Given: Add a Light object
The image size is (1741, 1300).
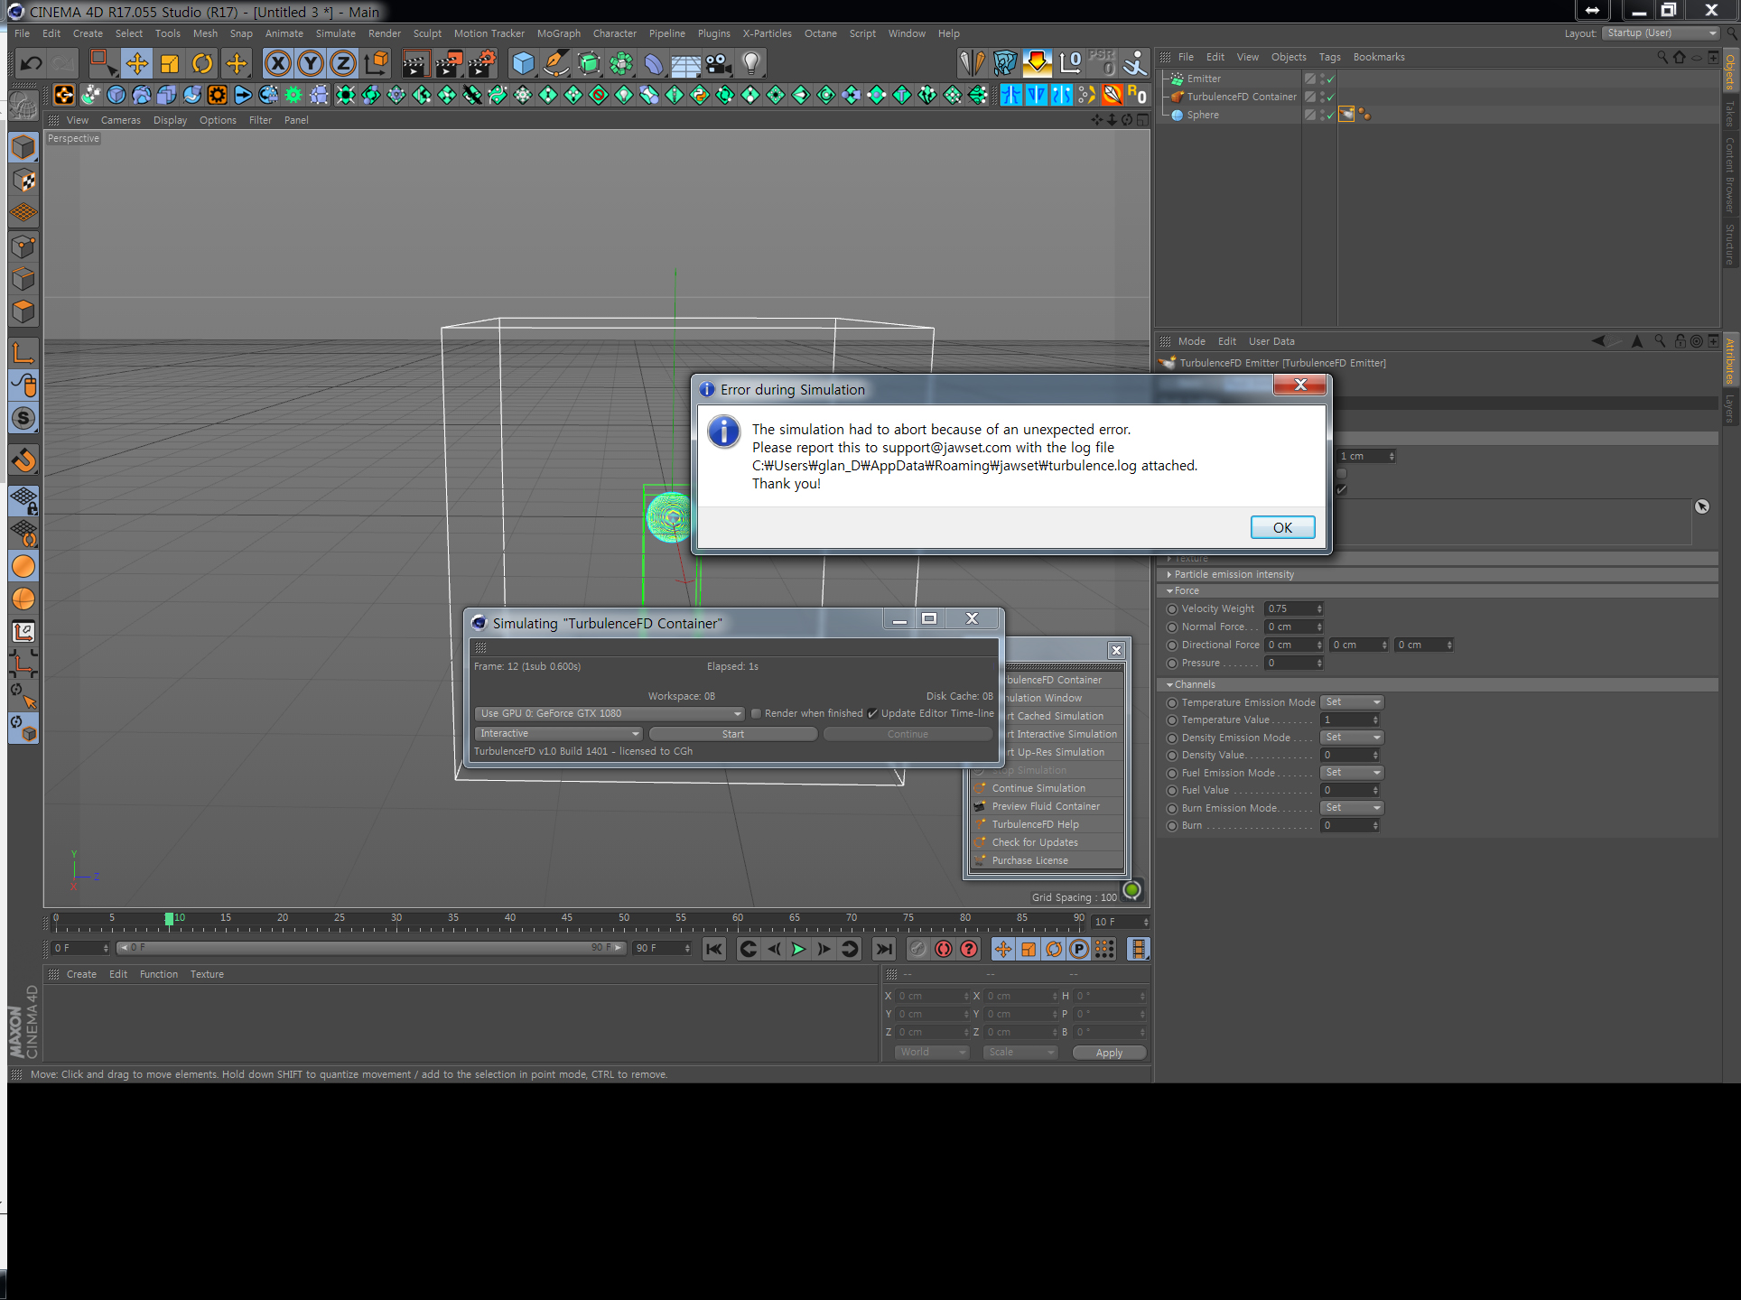Looking at the screenshot, I should click(x=751, y=63).
